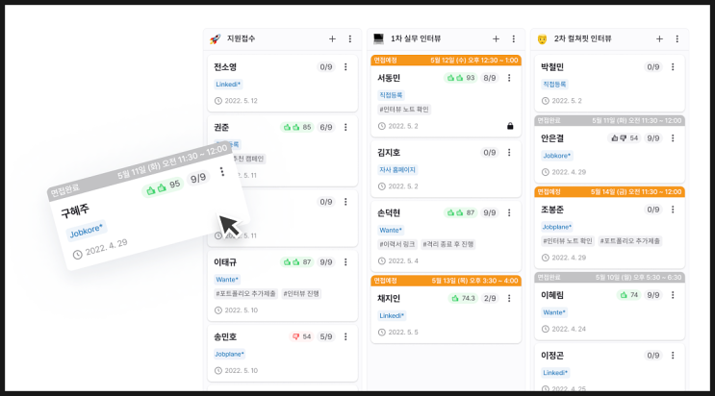Click the face emoji beside 2차 컬처핏 인터뷰
The height and width of the screenshot is (396, 715).
(542, 39)
